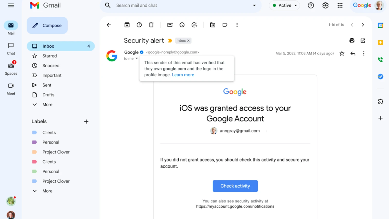
Task: Toggle the importance marker beside Security alert
Action: tap(170, 41)
